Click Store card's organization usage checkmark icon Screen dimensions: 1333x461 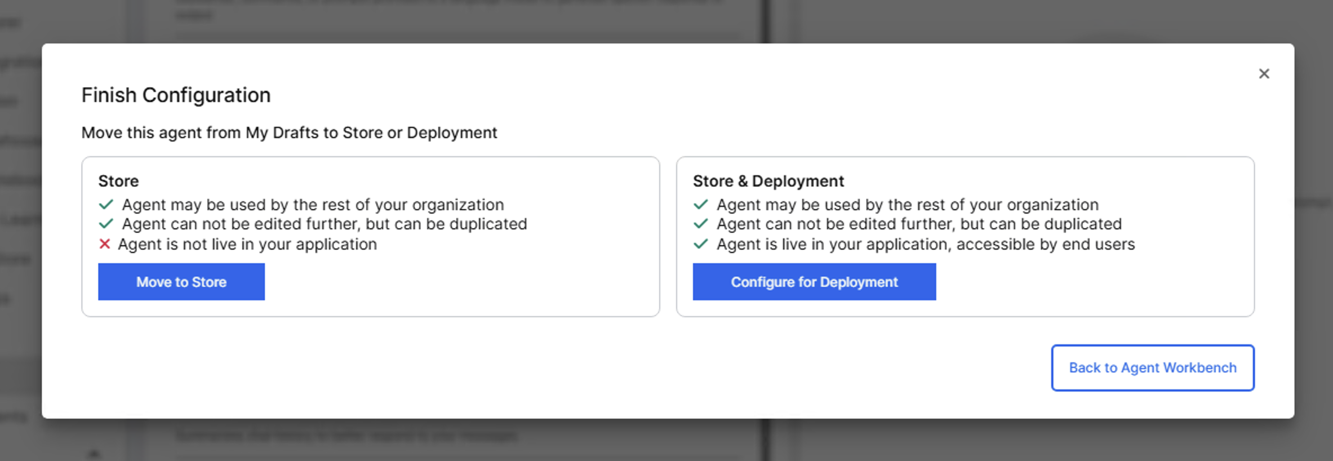(x=106, y=204)
